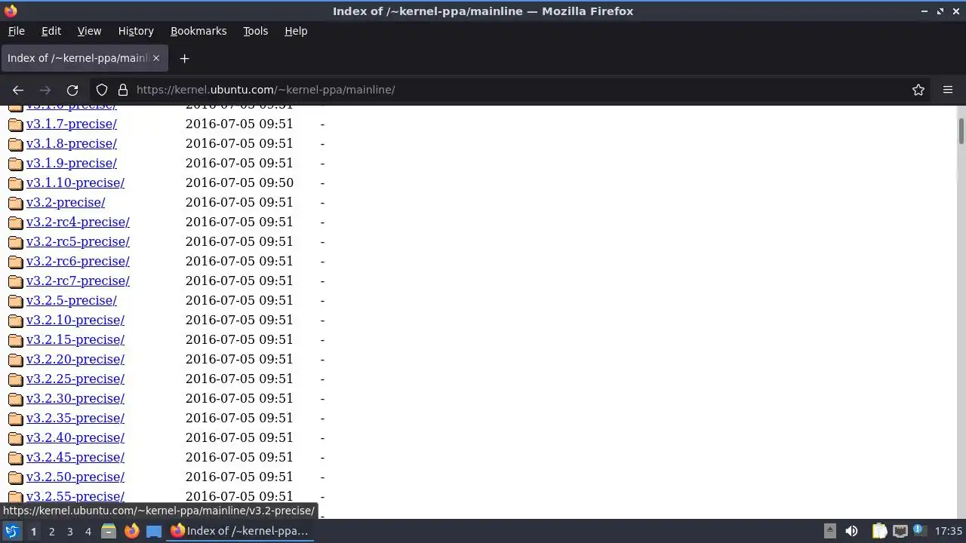Open the v3.2.10-precise/ directory link

[75, 320]
